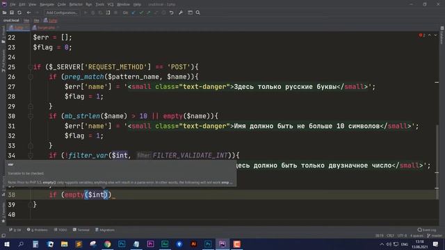
Task: Open the Tools menu
Action: (99, 5)
